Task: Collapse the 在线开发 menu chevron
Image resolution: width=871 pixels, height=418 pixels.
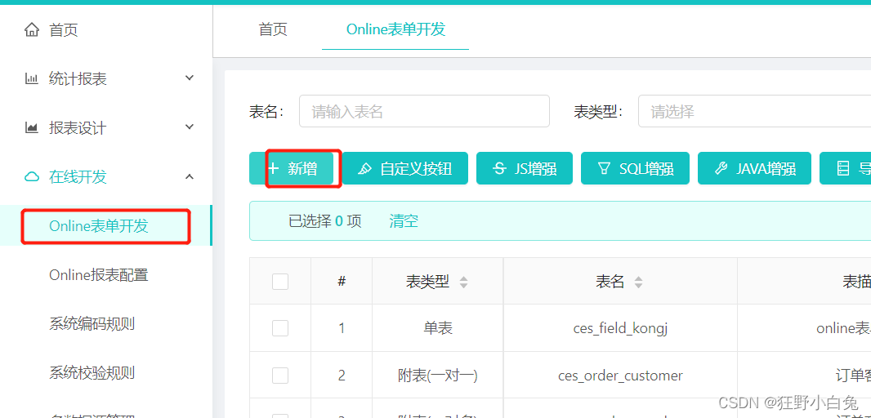Action: [x=190, y=176]
